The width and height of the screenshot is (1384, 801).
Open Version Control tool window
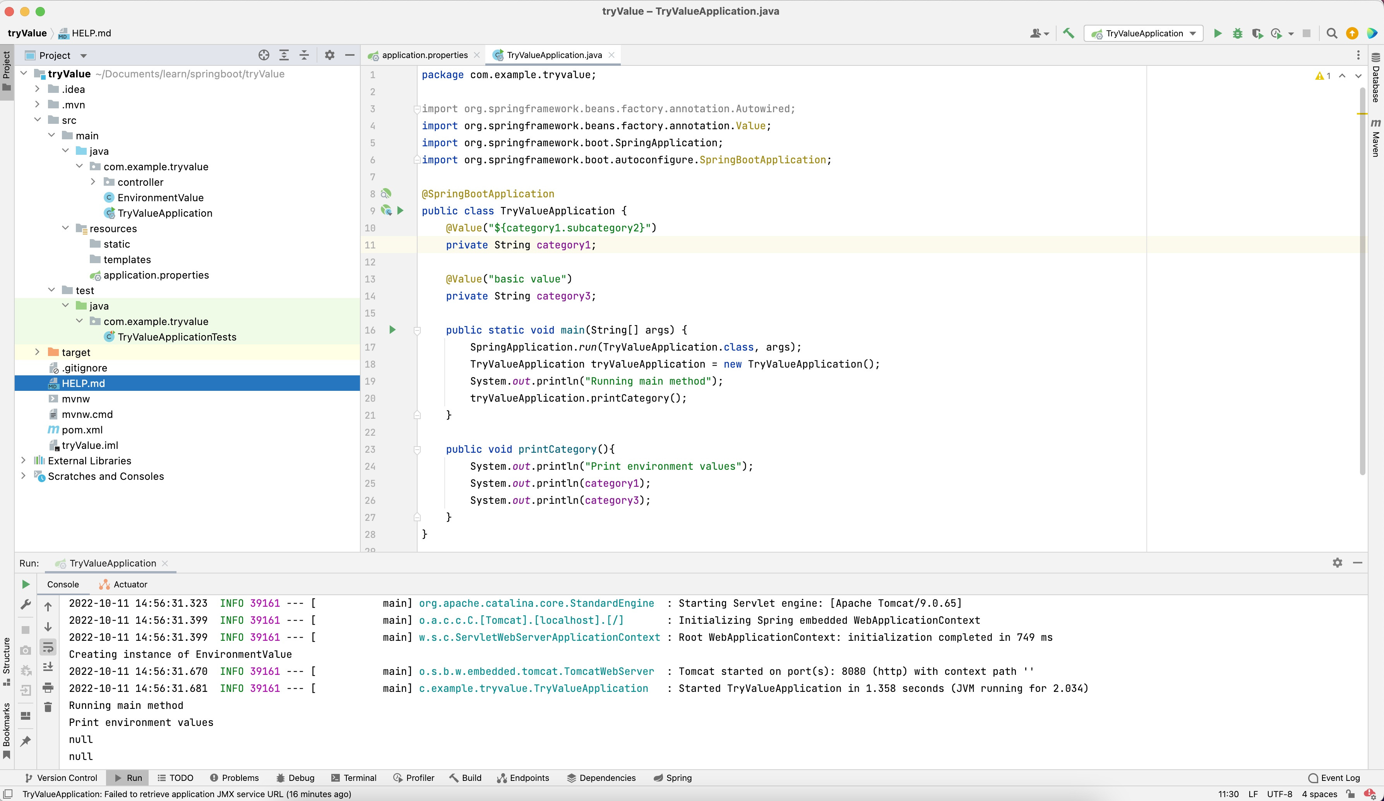coord(61,777)
